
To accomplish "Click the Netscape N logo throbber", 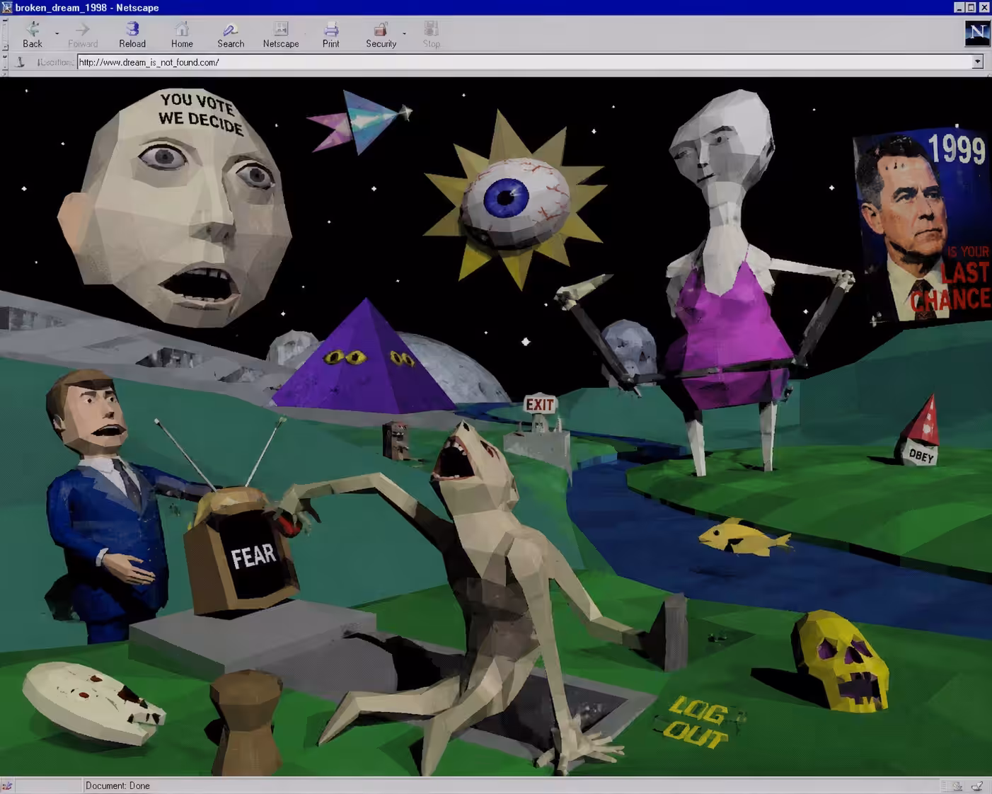I will 977,33.
